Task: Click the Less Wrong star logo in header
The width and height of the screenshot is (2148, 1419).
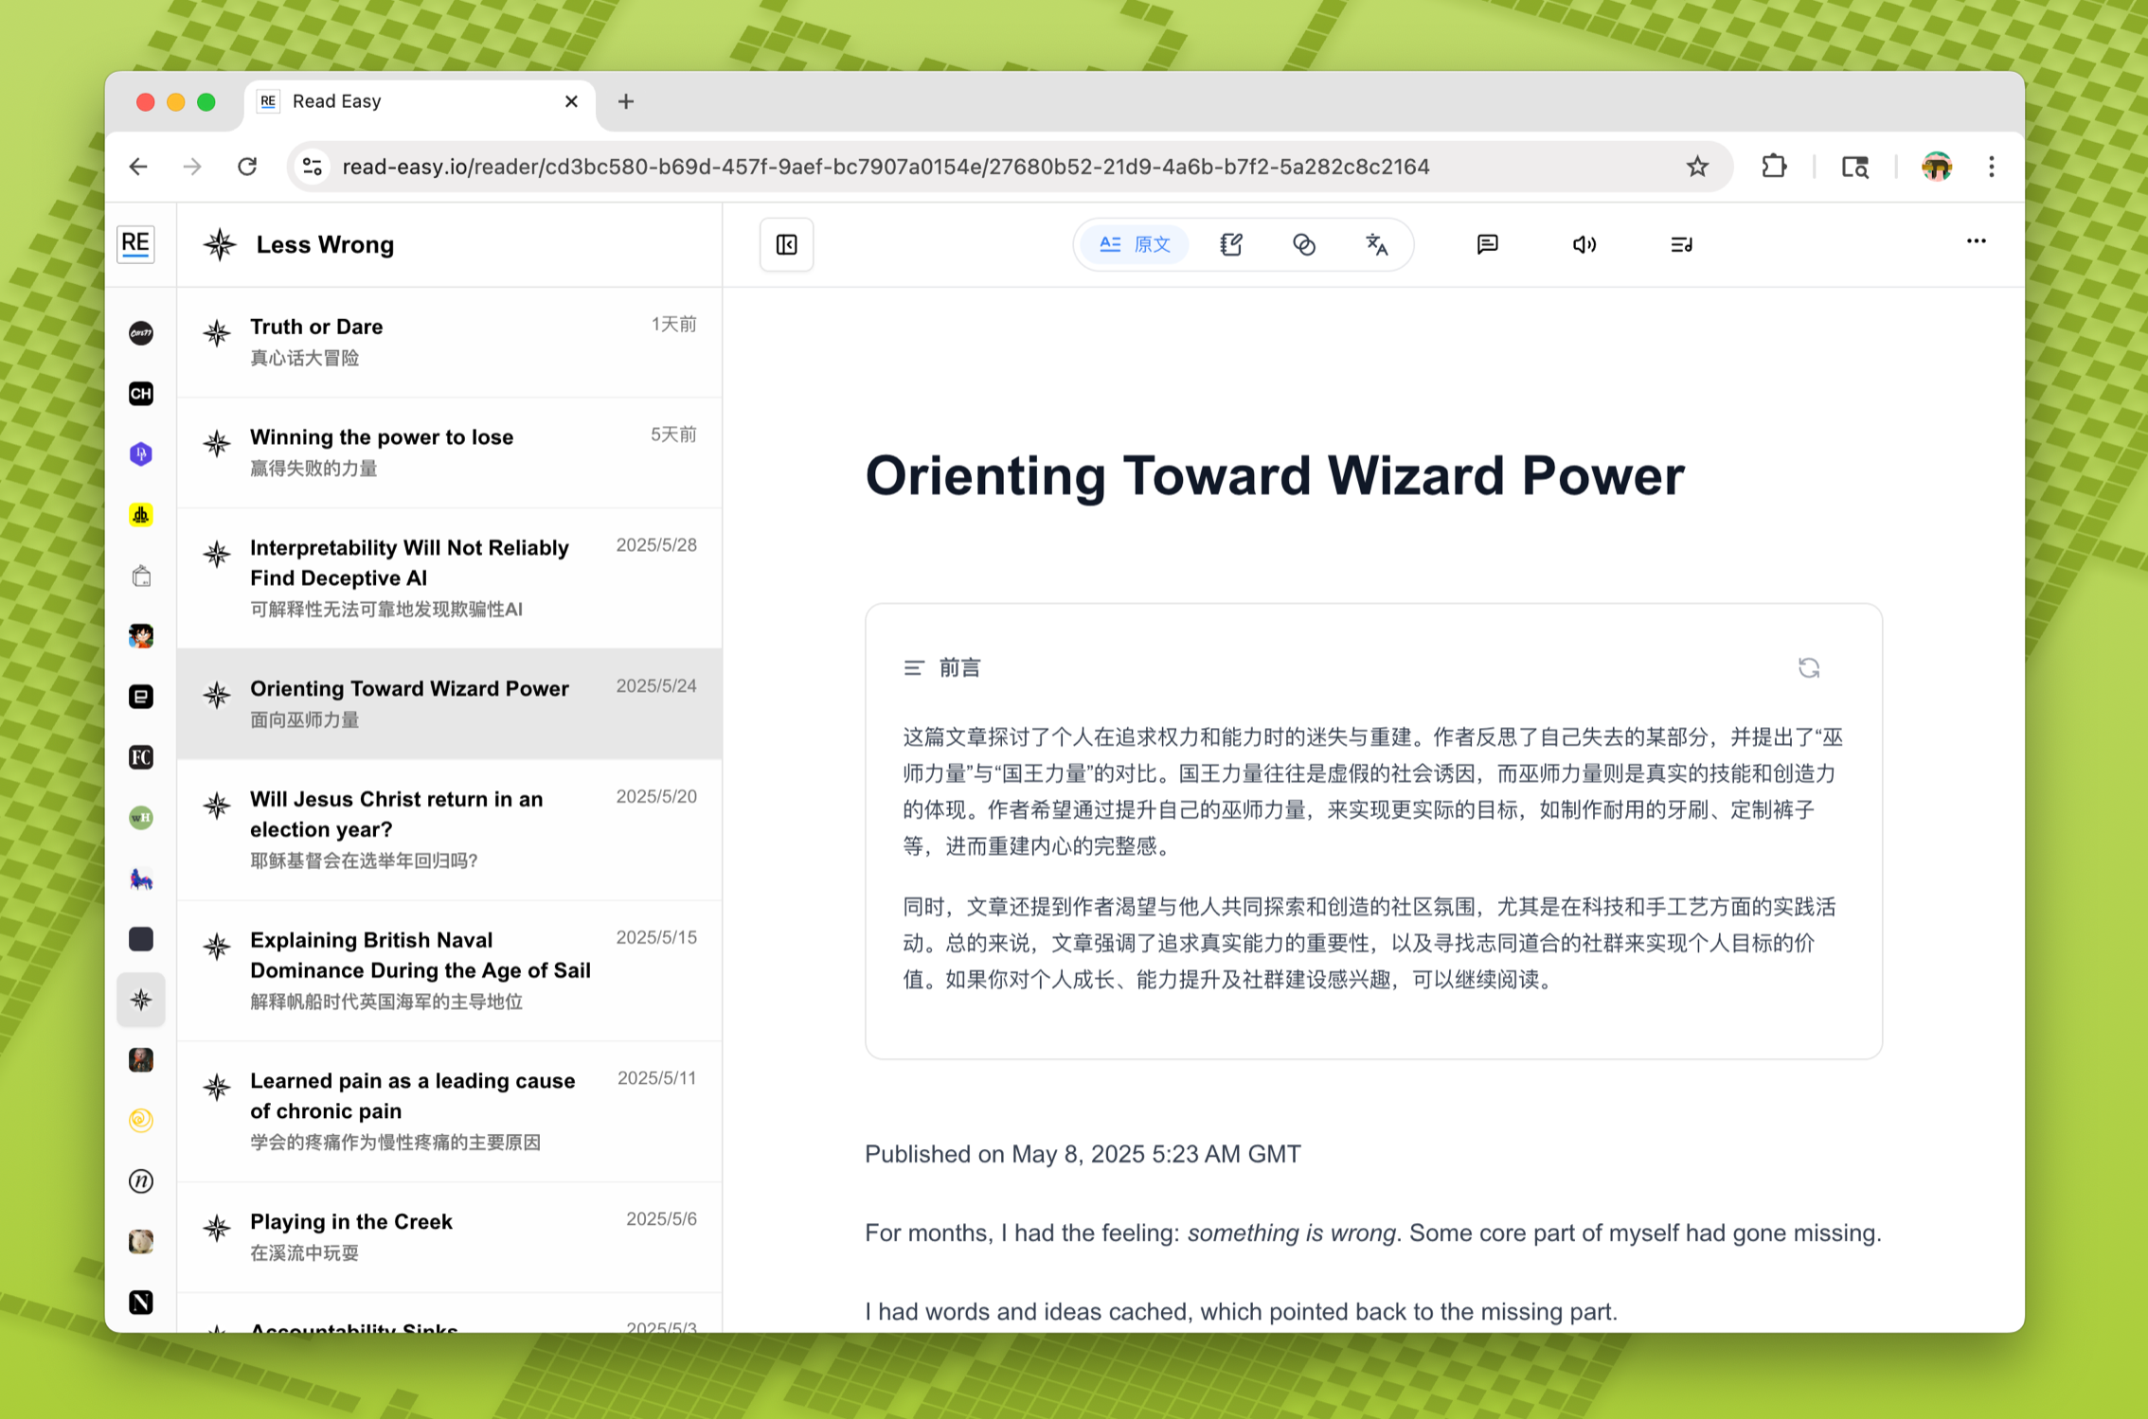Action: coord(220,245)
